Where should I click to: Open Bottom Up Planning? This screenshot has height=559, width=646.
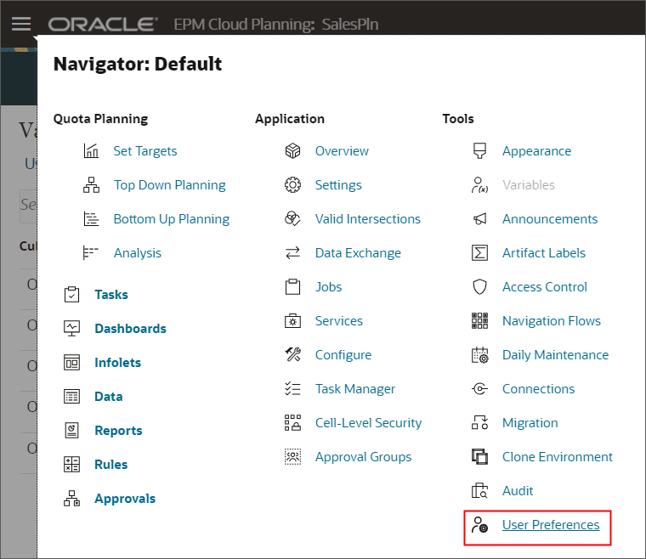tap(172, 219)
